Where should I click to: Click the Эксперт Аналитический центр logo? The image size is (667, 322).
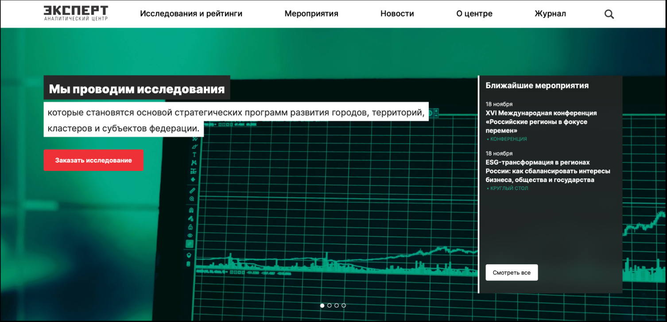click(x=76, y=13)
